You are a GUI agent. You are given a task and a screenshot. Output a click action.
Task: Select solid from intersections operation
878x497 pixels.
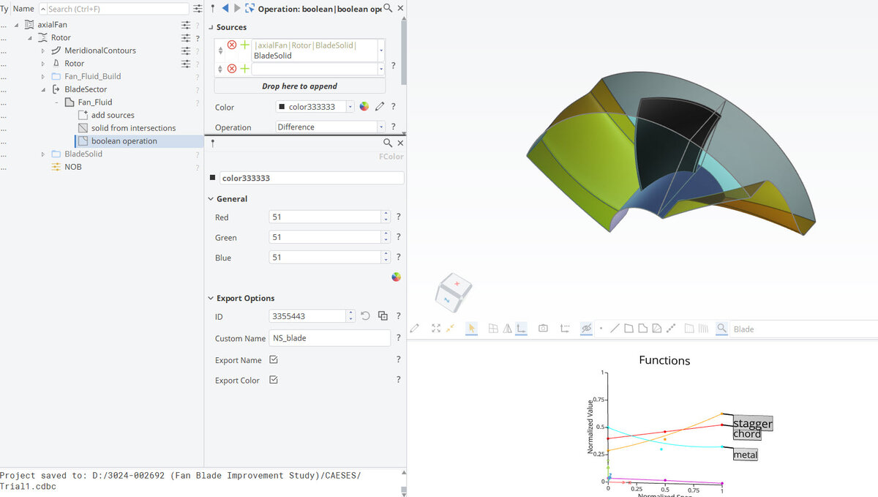tap(133, 128)
